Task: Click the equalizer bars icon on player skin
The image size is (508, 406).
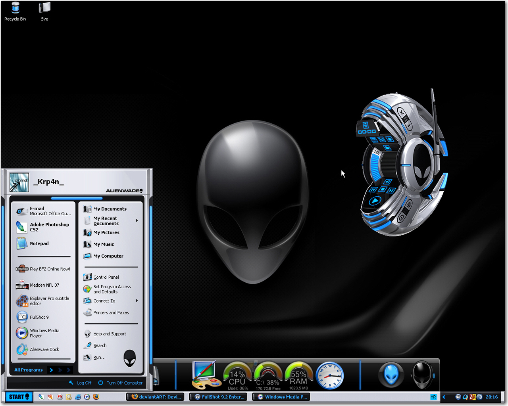Action: pos(382,140)
